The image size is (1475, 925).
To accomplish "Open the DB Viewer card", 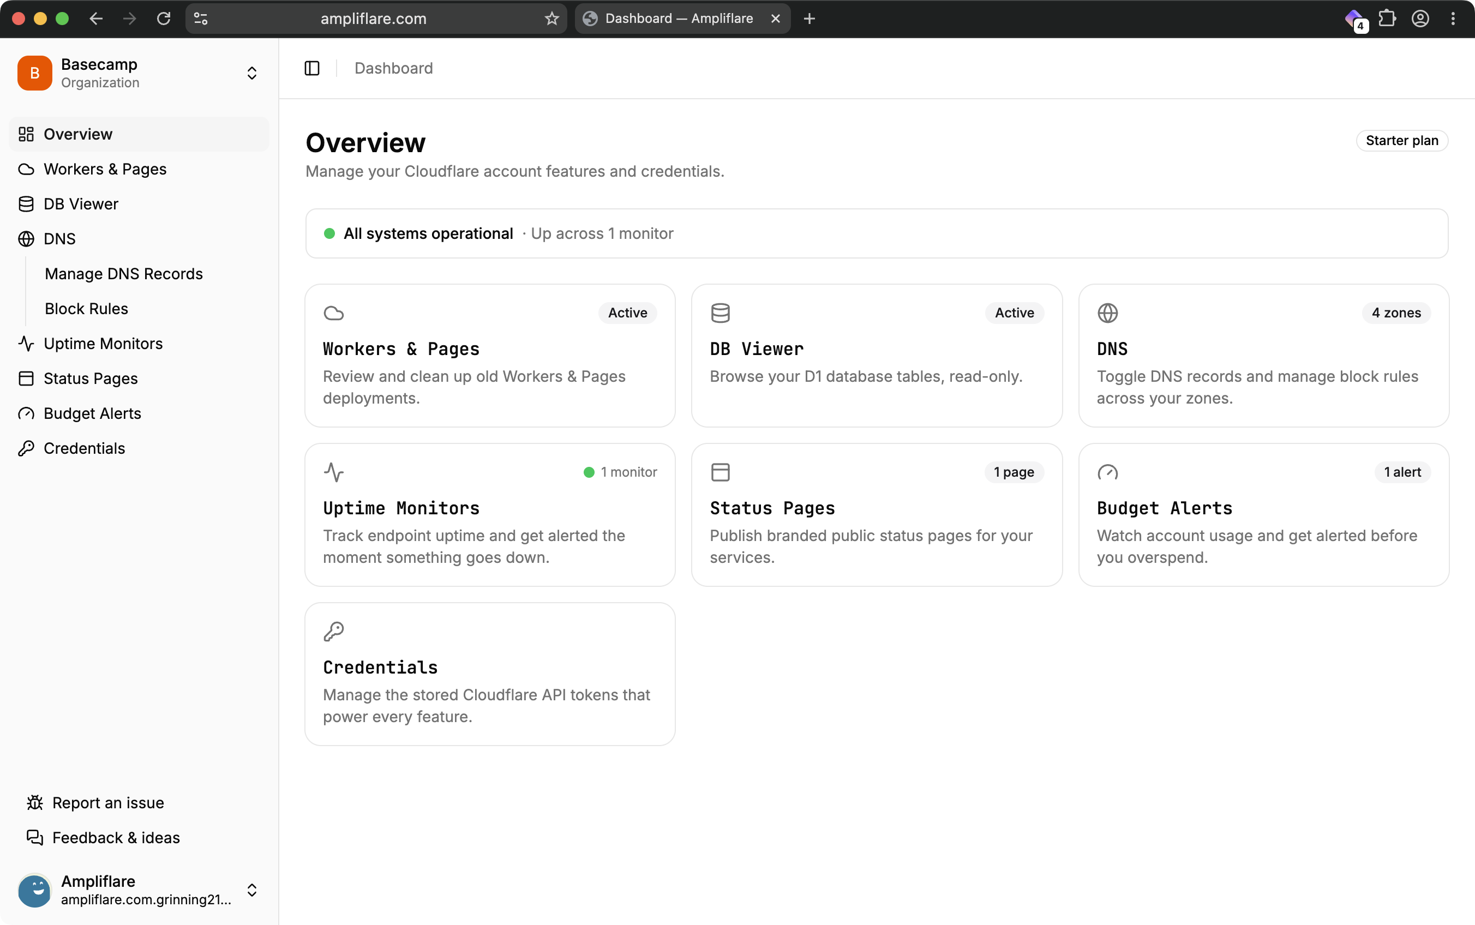I will click(876, 355).
